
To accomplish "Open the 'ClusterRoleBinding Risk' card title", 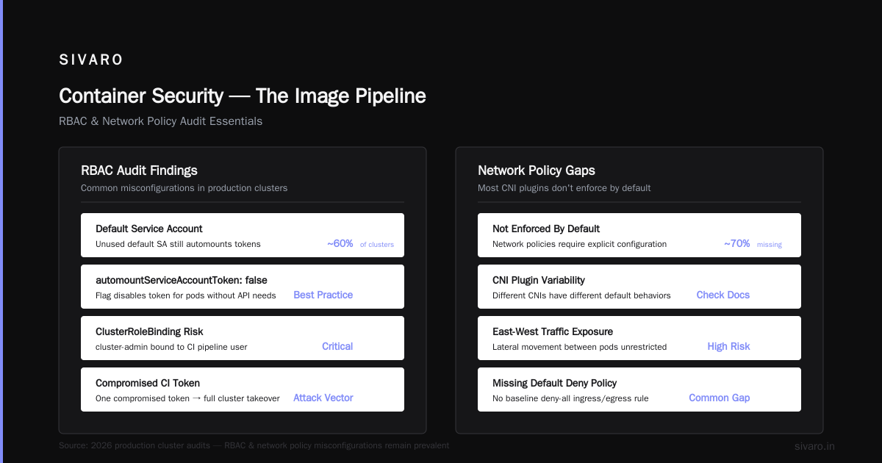I will 149,331.
